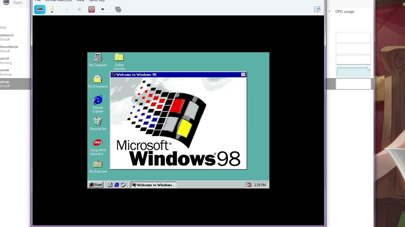Select win10 running VM in list

pyautogui.click(x=15, y=61)
